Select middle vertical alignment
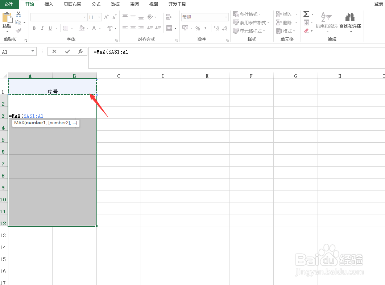The width and height of the screenshot is (385, 285). [x=133, y=17]
